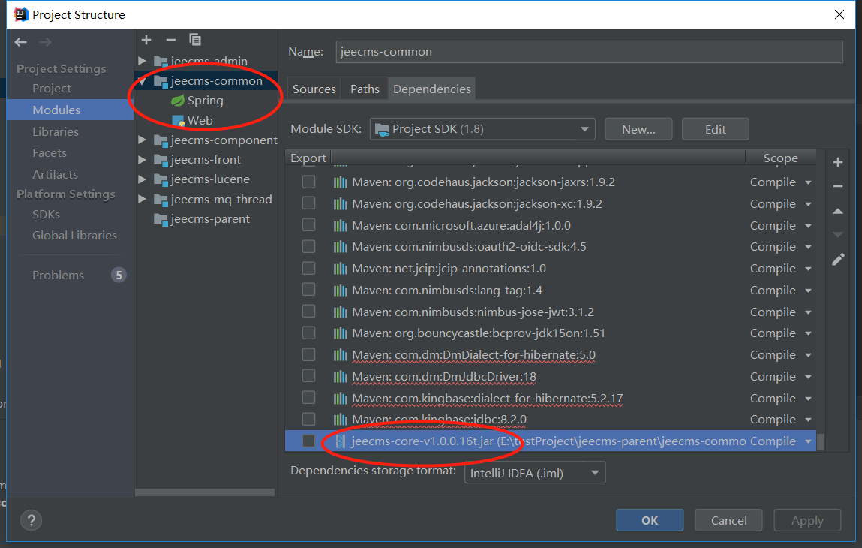Click library icon of DmJdbcDriver:18
The height and width of the screenshot is (548, 862).
pos(341,377)
